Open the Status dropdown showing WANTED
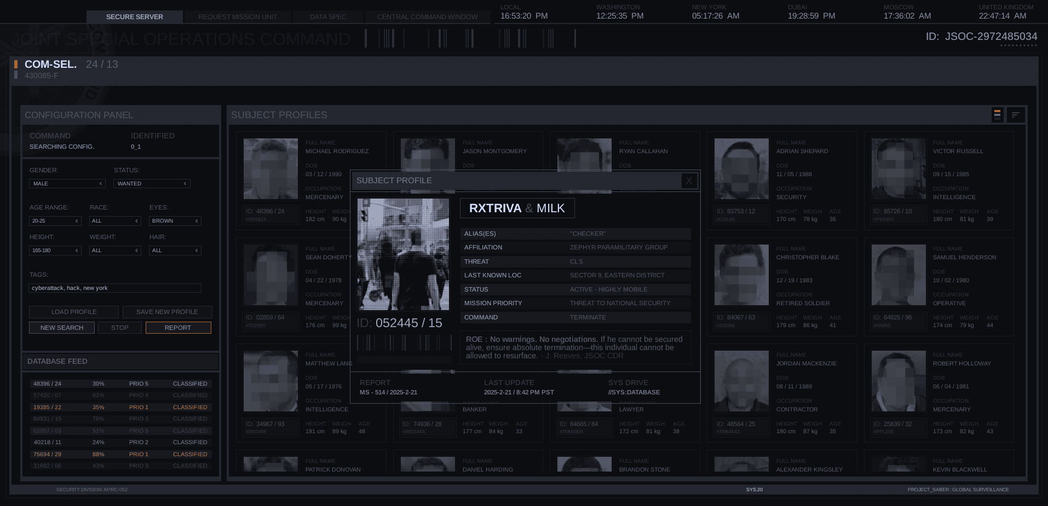The image size is (1048, 506). [152, 184]
